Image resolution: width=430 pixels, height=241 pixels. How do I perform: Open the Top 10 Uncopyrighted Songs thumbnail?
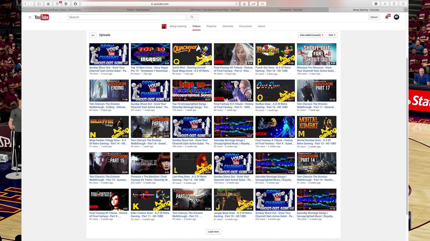192,90
